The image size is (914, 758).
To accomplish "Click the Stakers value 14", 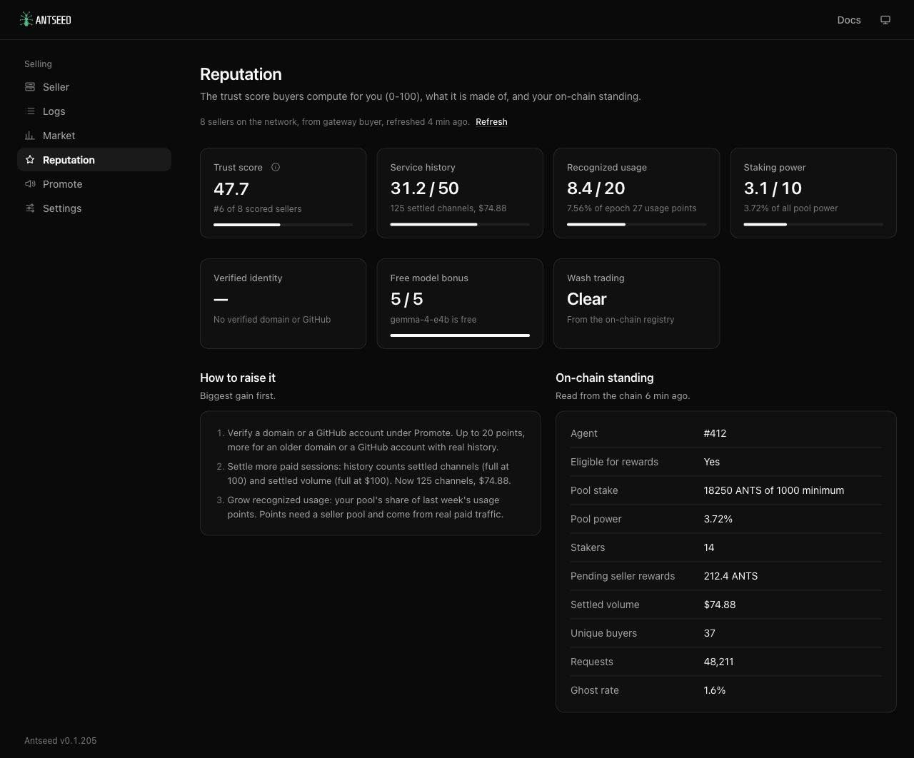I will [709, 547].
